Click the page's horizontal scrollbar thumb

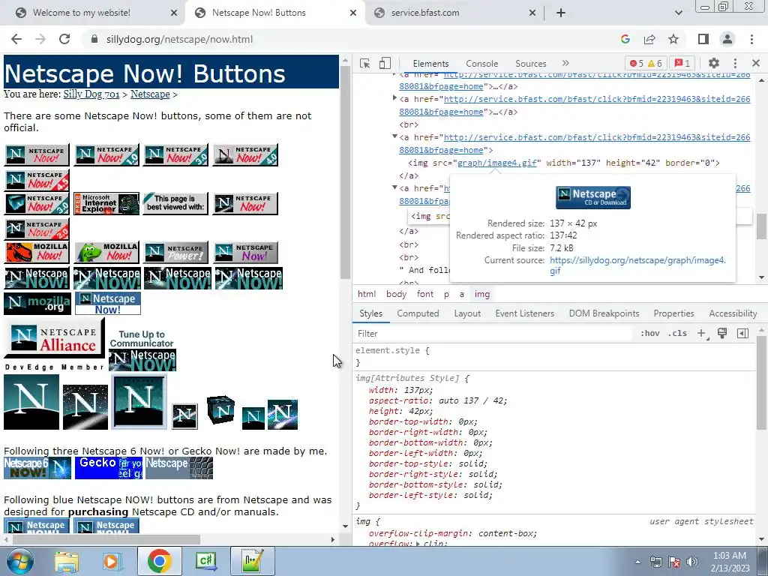coord(106,539)
